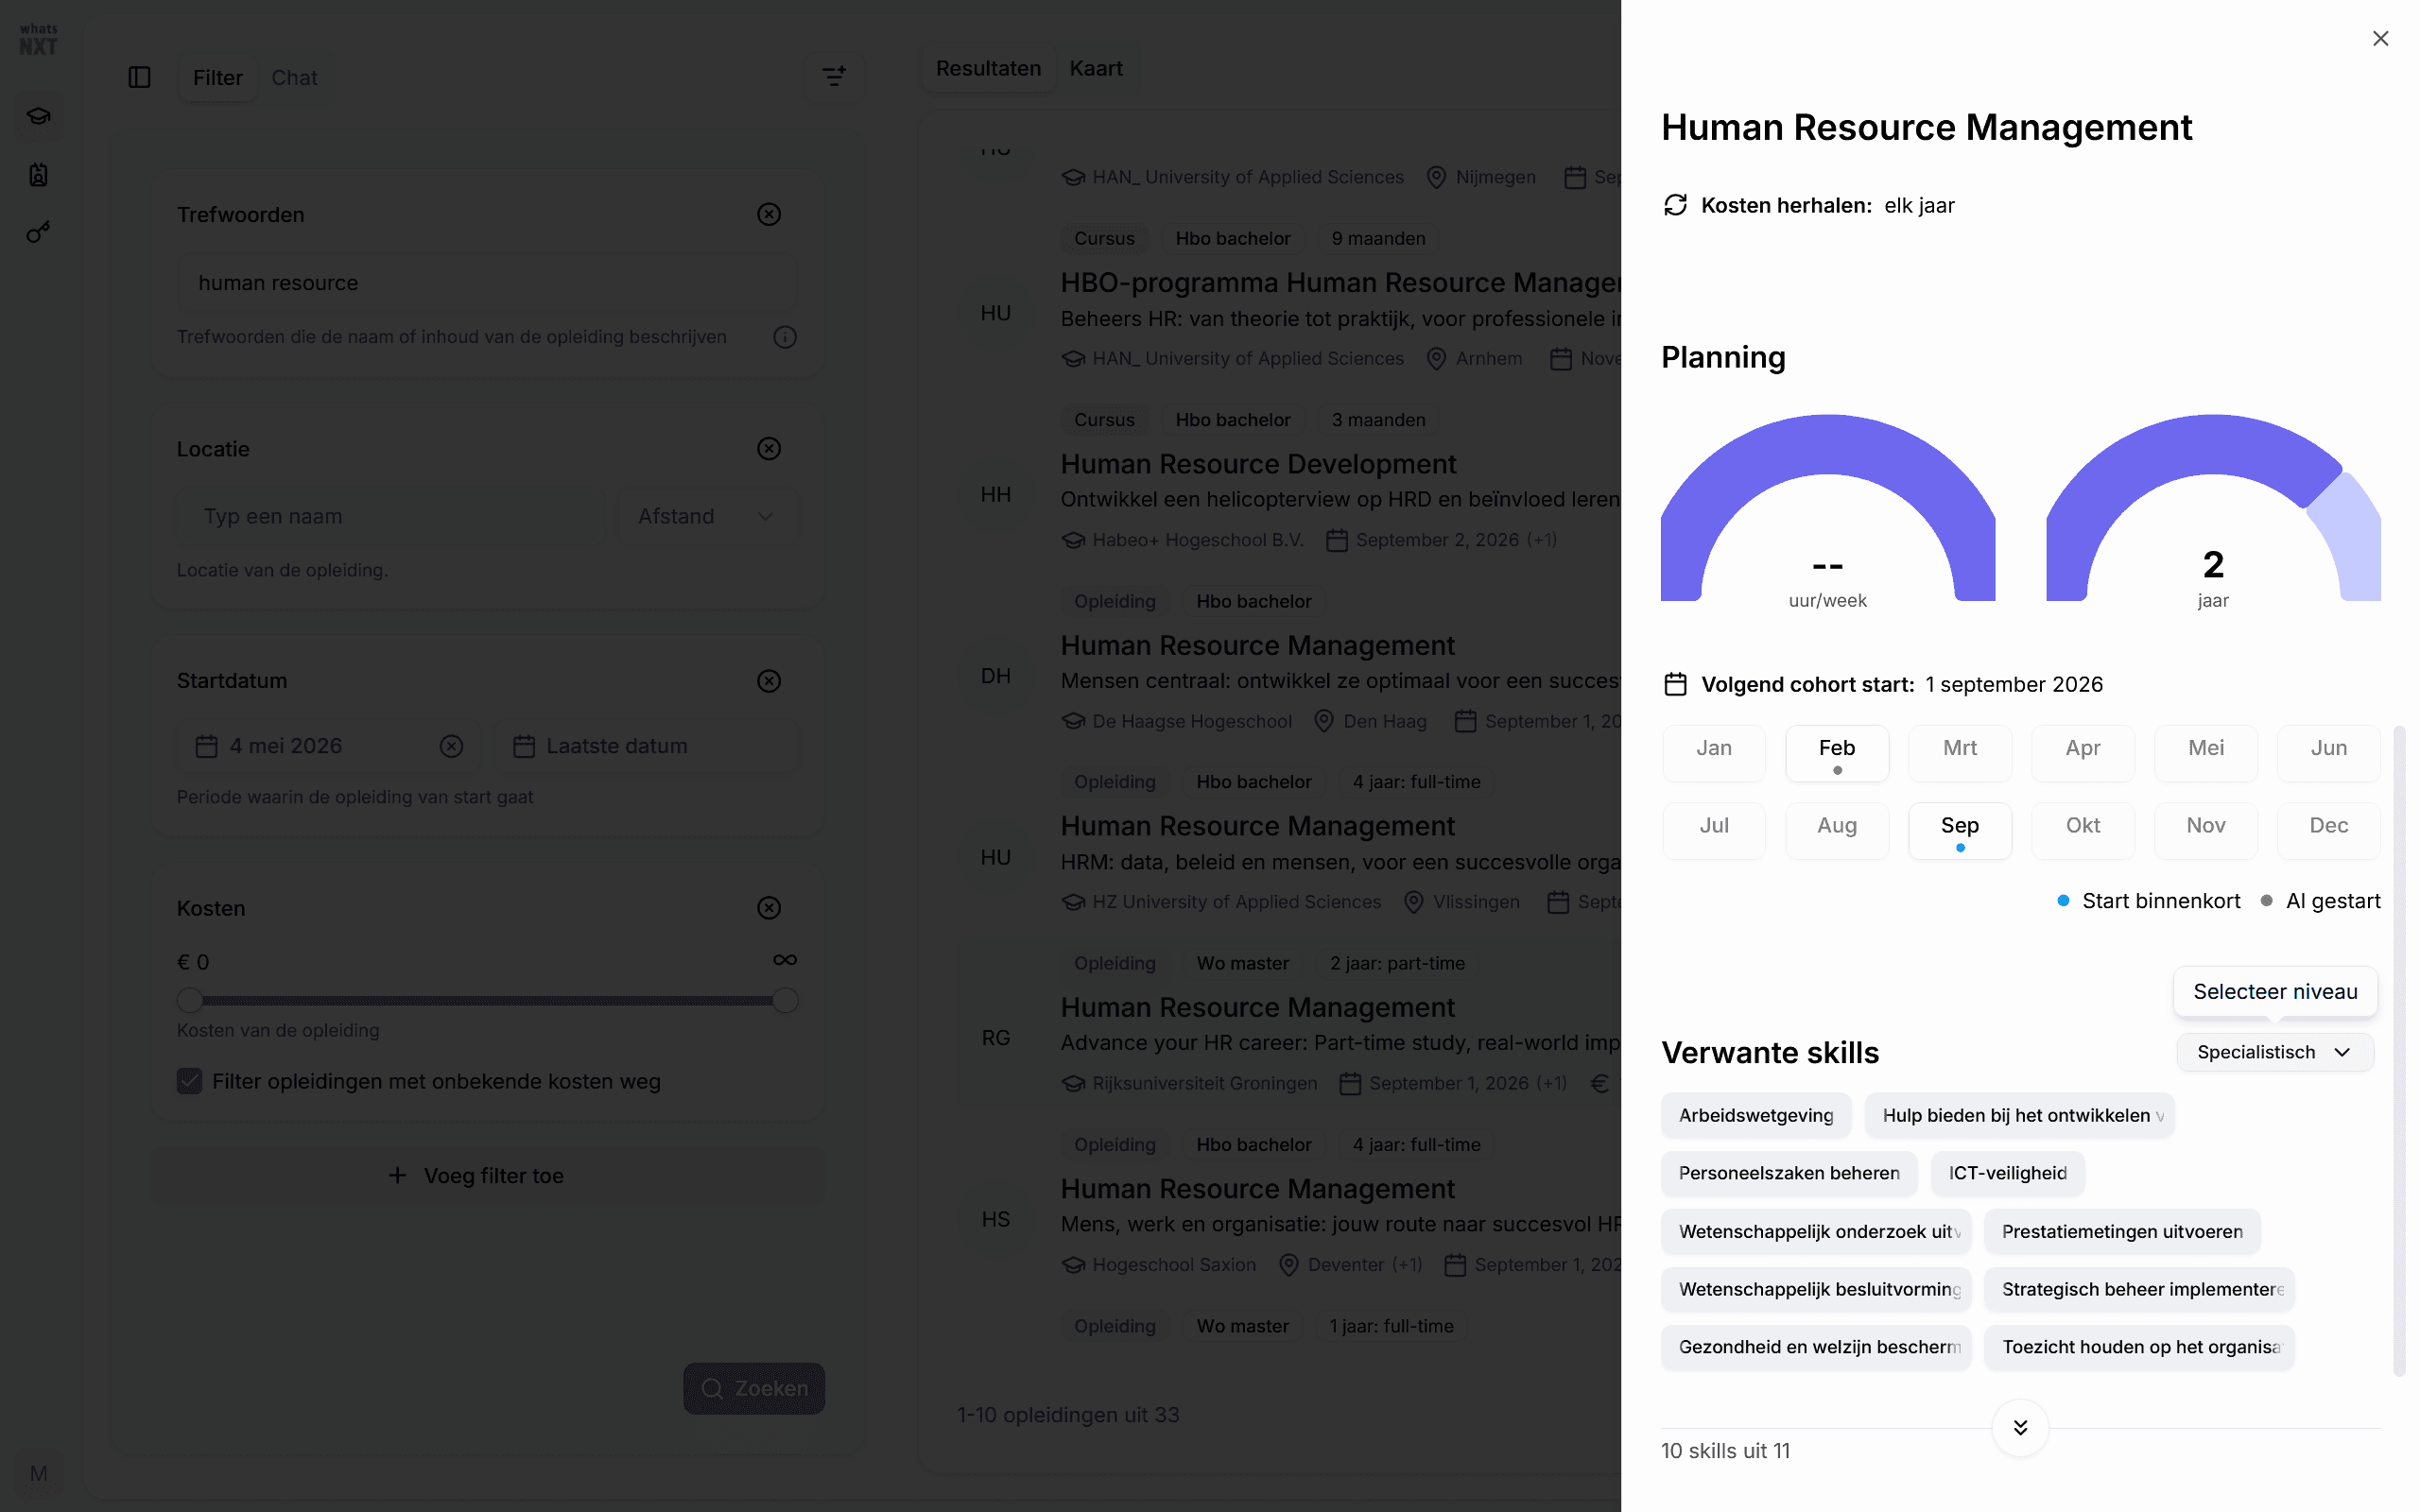Select the Mei month tile
The height and width of the screenshot is (1512, 2420).
[2206, 753]
